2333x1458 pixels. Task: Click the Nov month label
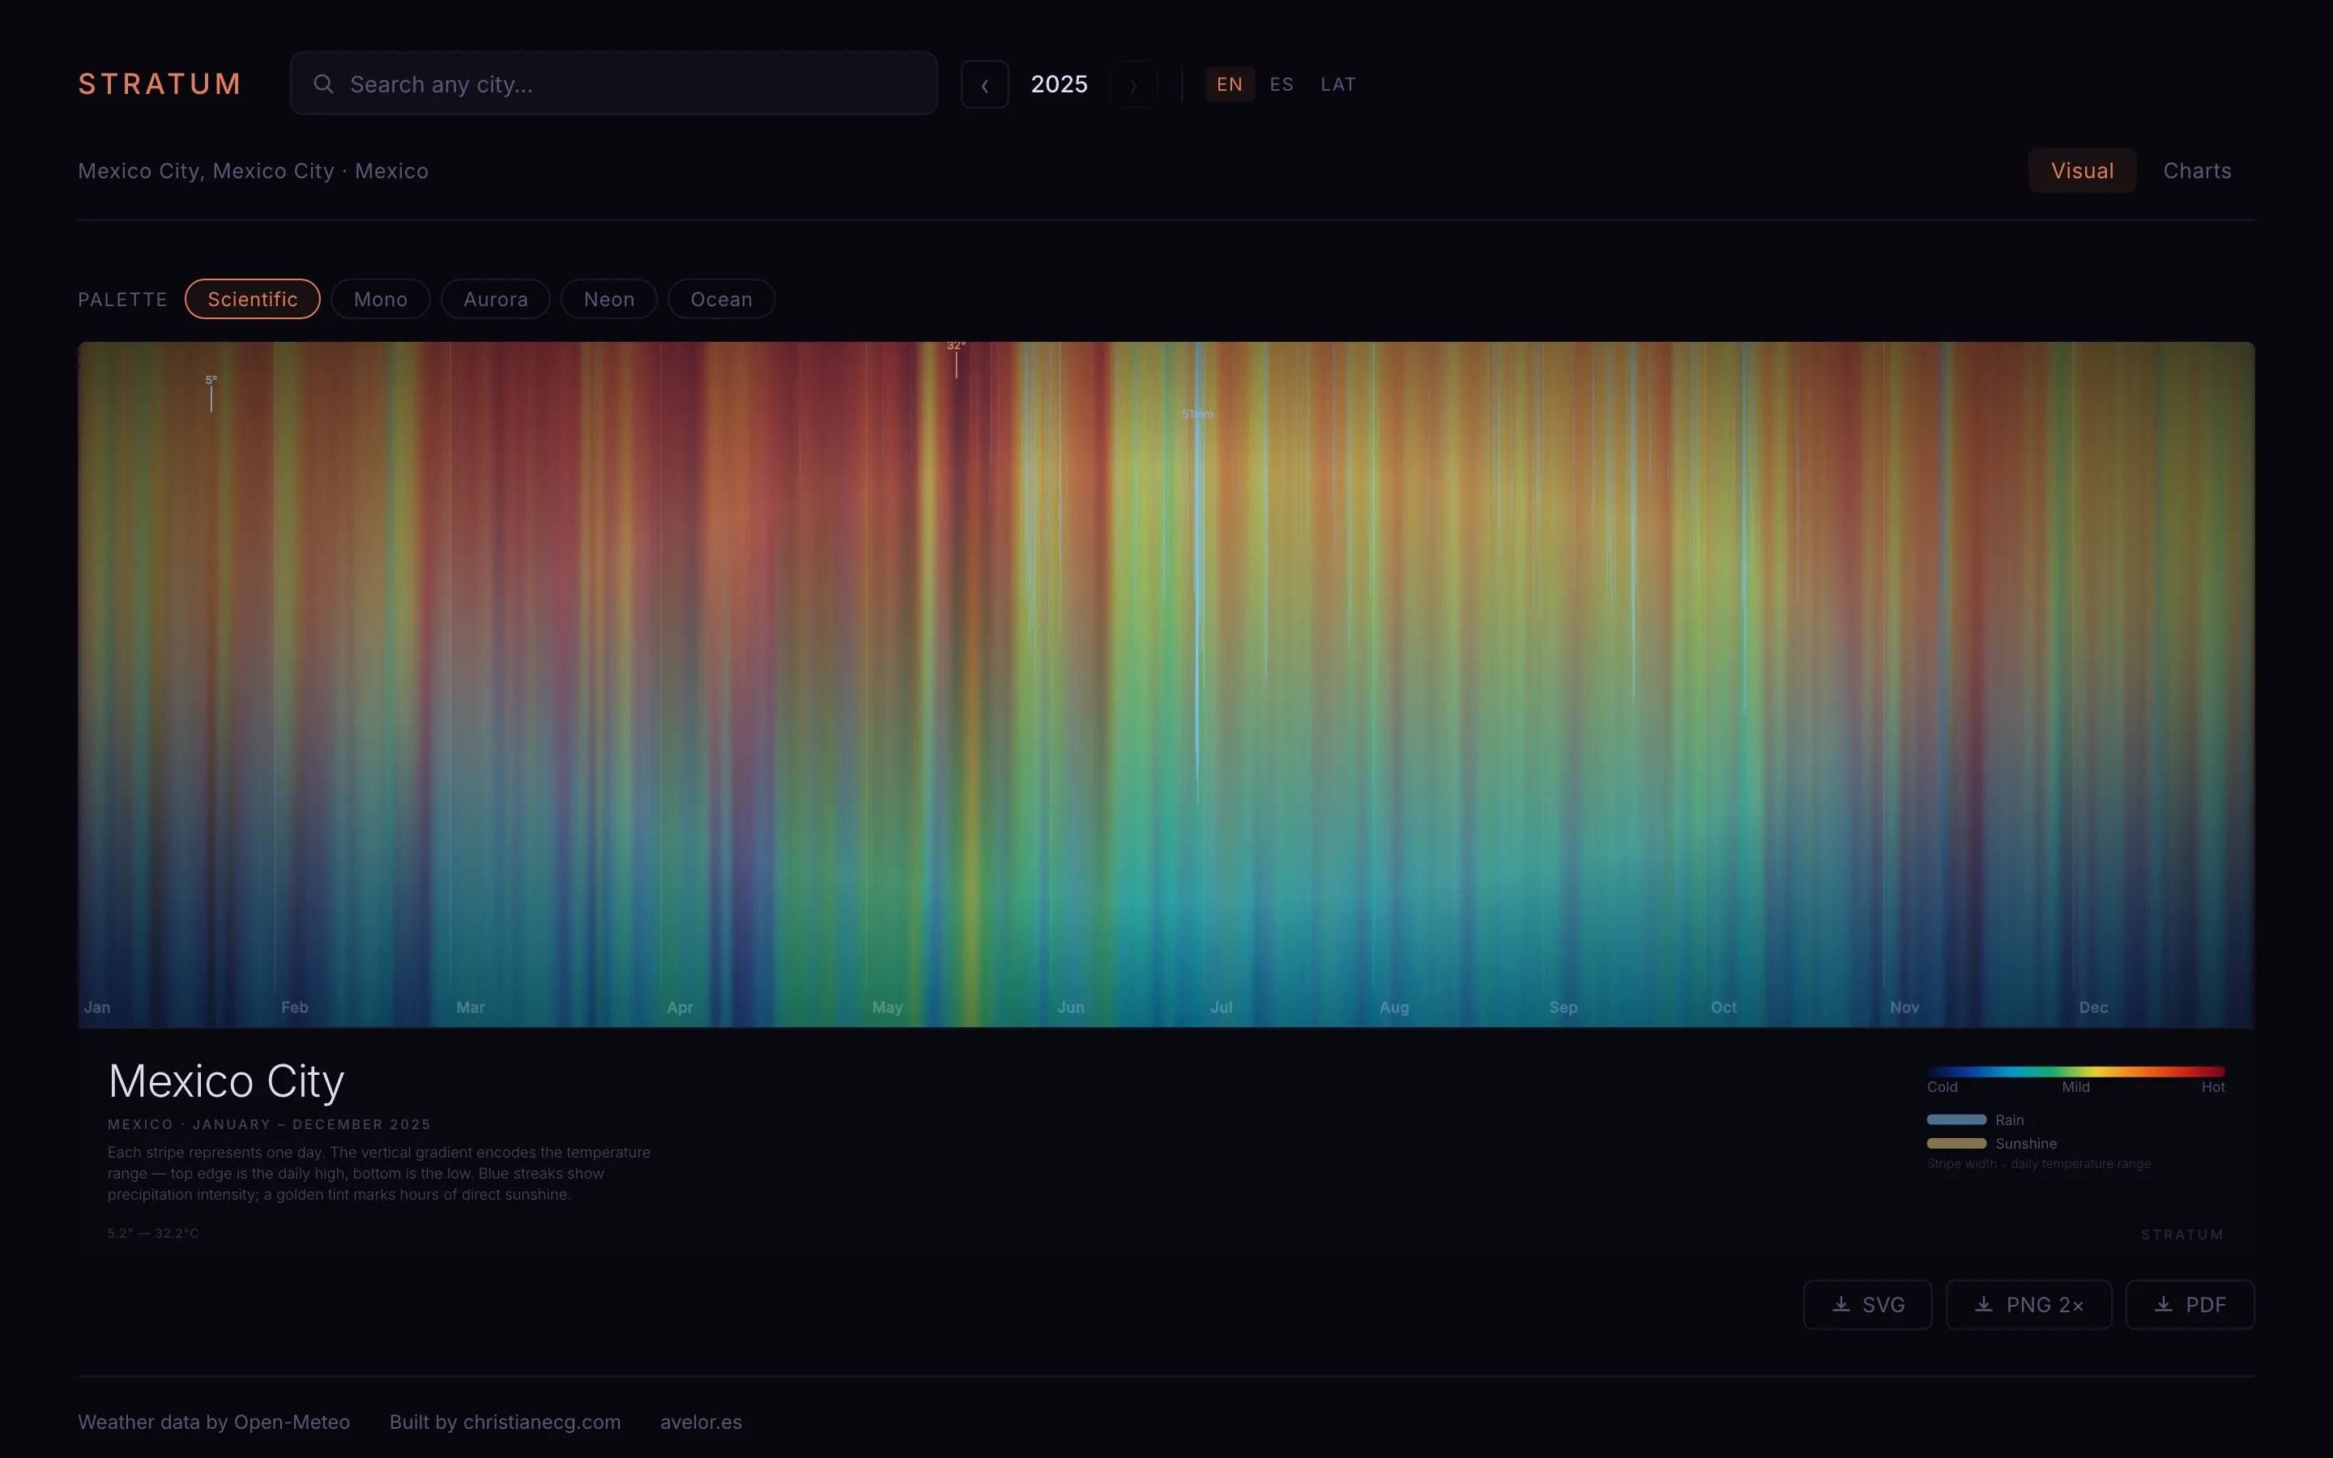tap(1905, 1007)
